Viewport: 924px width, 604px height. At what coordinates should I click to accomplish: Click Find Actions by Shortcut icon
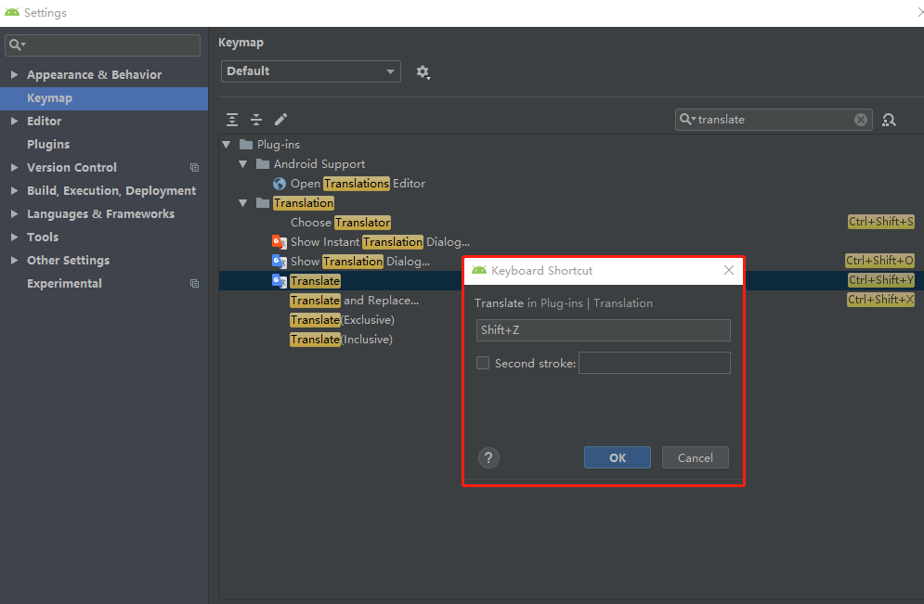[889, 120]
